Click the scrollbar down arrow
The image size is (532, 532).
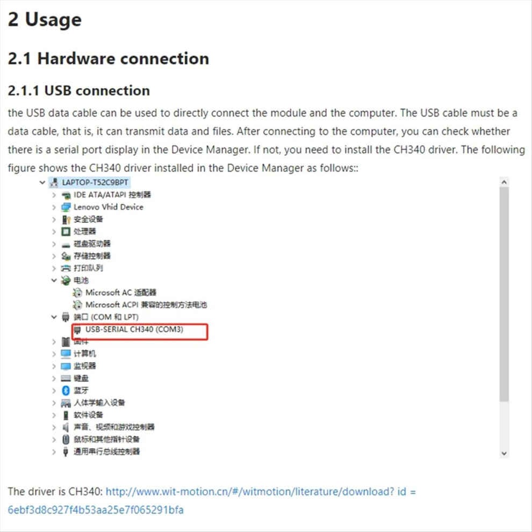coord(504,454)
